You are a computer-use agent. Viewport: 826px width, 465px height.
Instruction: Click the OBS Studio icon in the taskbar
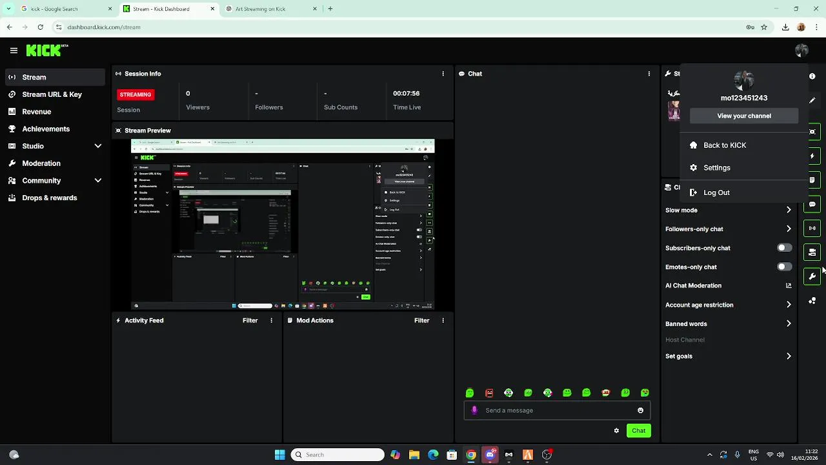coord(547,455)
